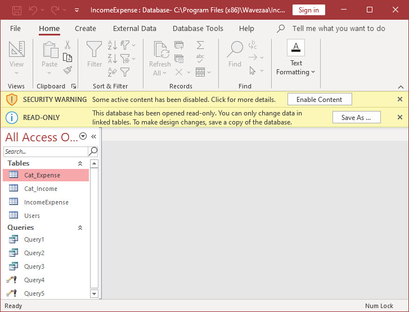Screen dimensions: 409x312
Task: Click the navigation search magnifier icon
Action: click(93, 151)
